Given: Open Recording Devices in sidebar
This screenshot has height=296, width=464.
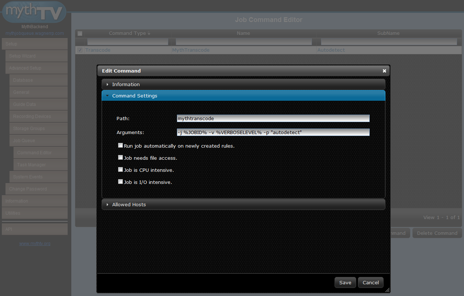Looking at the screenshot, I should pos(39,116).
